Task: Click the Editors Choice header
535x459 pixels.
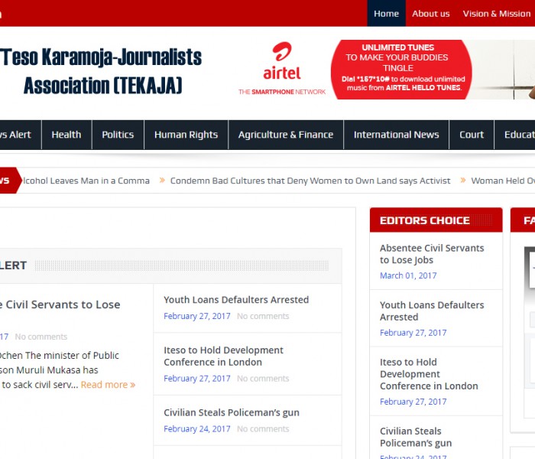Action: point(436,220)
